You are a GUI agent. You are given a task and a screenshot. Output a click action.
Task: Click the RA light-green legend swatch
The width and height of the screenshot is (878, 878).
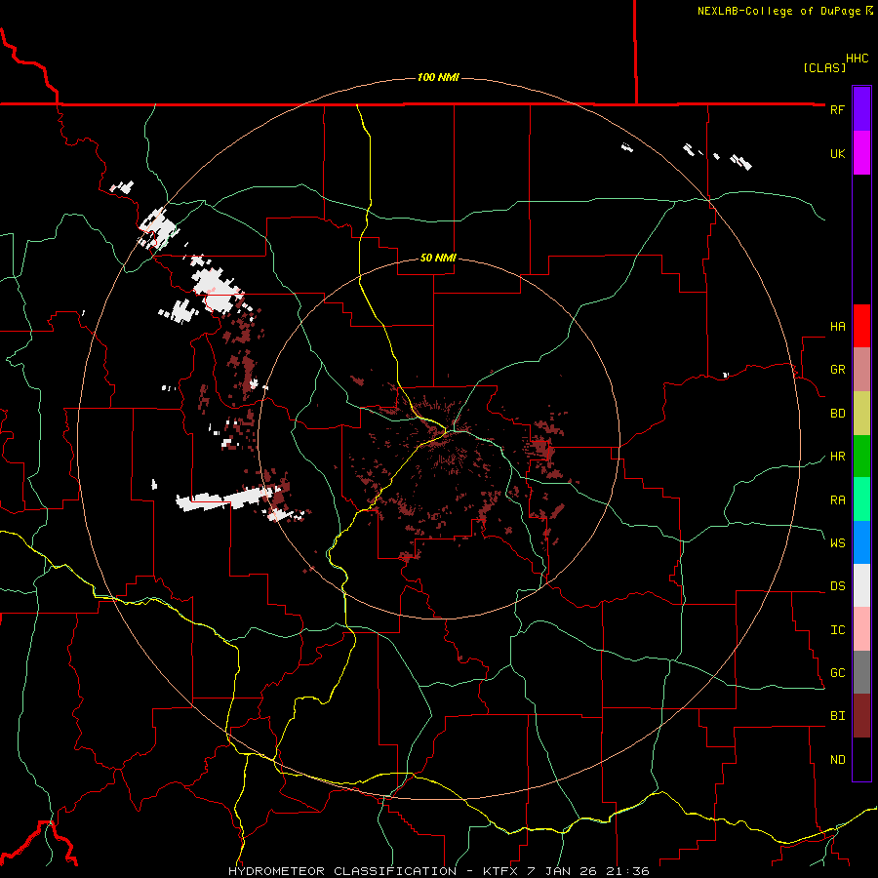(861, 499)
